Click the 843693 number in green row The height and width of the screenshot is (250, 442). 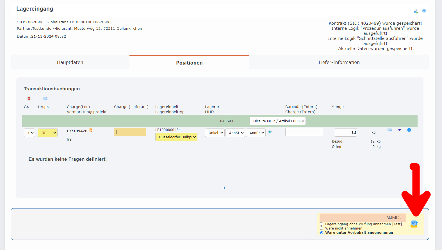click(227, 121)
